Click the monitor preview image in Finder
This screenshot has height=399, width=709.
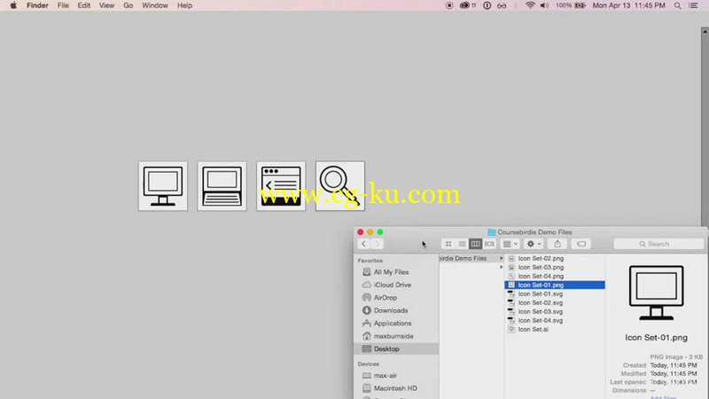(656, 293)
